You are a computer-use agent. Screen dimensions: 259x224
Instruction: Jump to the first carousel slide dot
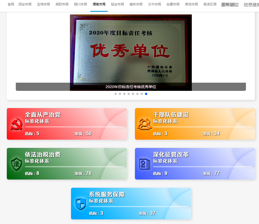(x=116, y=94)
